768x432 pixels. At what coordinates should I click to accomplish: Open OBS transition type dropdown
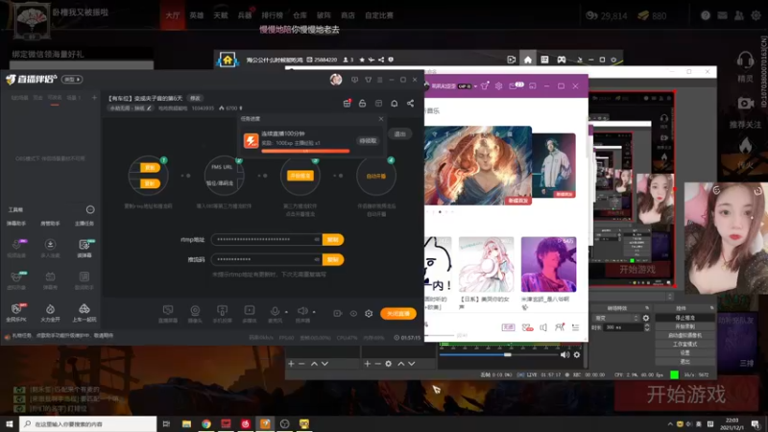coord(615,318)
